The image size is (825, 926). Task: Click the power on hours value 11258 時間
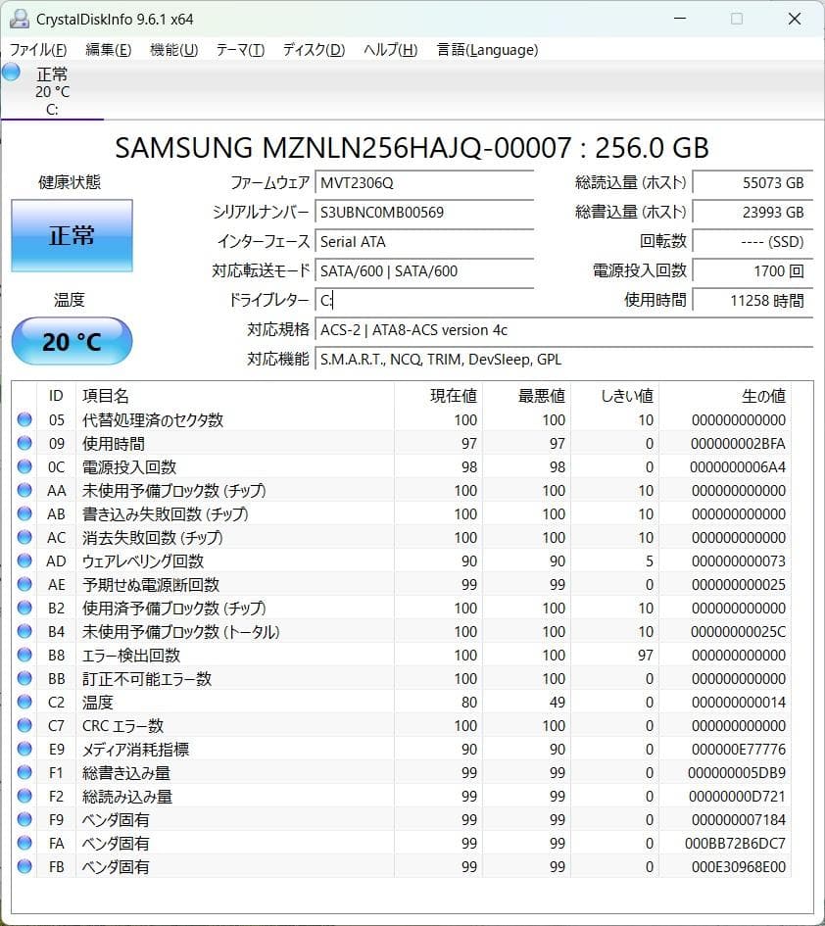point(752,301)
